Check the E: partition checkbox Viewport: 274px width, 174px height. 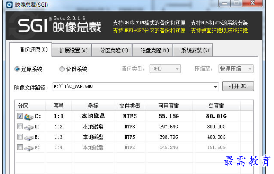(20, 137)
